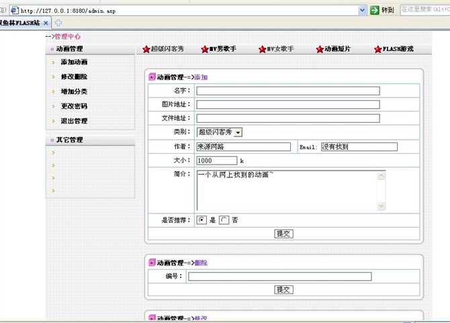Click the 作者 field containing 来源网路

coord(244,147)
